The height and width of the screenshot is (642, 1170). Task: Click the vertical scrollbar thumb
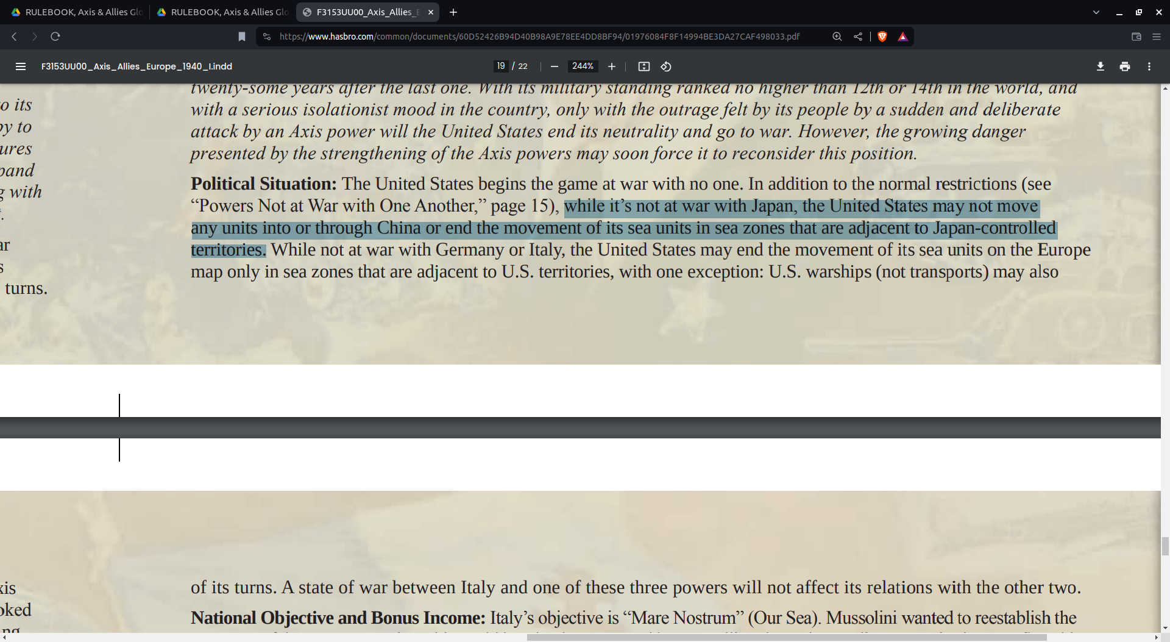(x=1165, y=546)
